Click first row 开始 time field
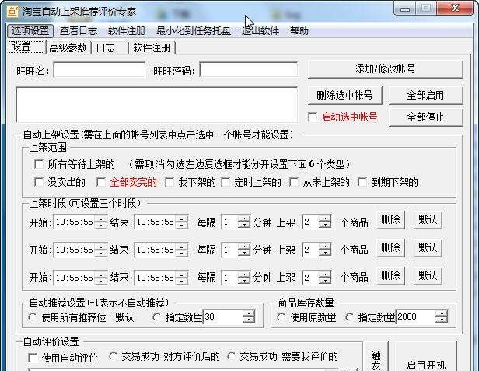 (80, 222)
